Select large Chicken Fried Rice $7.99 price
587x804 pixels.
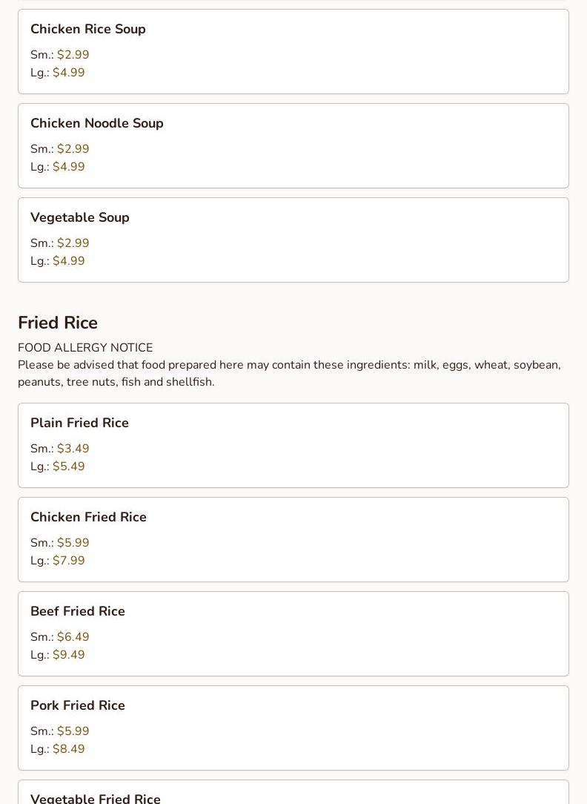click(x=68, y=561)
